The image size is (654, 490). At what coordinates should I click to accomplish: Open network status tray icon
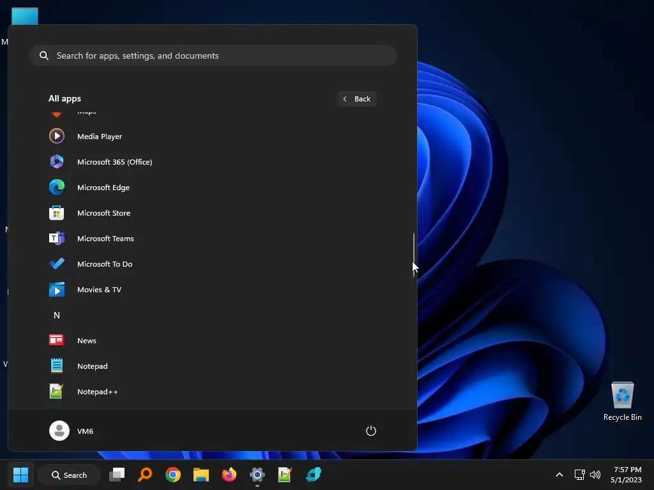579,475
